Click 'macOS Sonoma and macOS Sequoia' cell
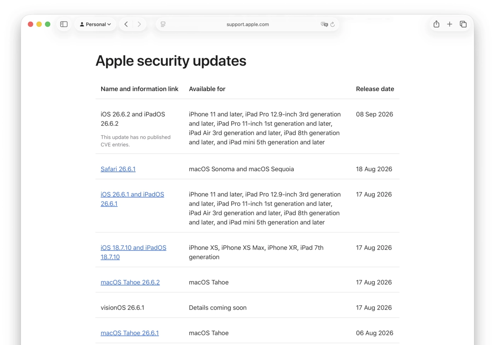495x345 pixels. coord(241,169)
